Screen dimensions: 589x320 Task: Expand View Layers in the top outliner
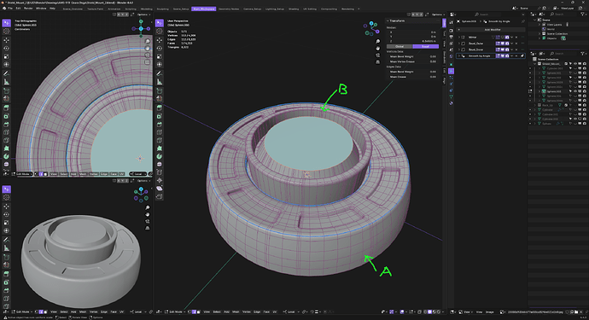[539, 25]
